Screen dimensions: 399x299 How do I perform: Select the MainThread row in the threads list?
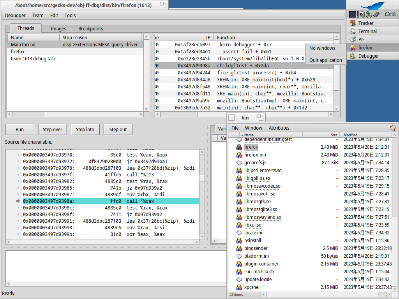pyautogui.click(x=75, y=45)
